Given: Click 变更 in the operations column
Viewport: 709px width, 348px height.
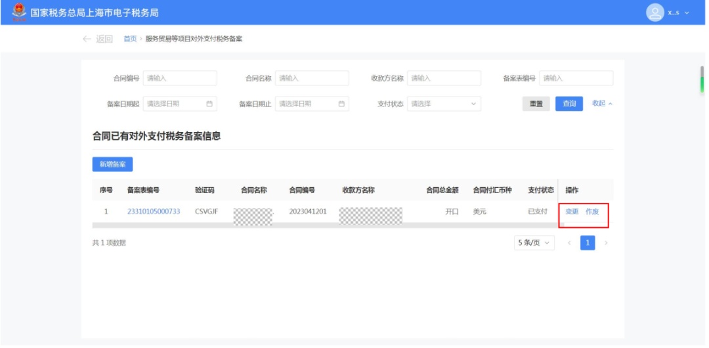Looking at the screenshot, I should click(572, 211).
